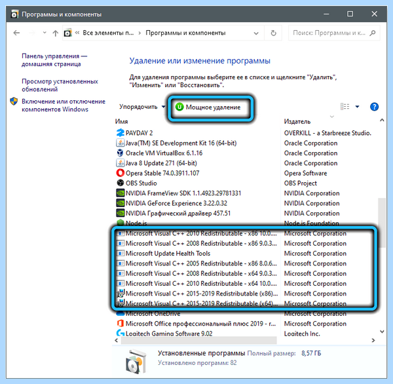Click the vertical scrollbar thumb
Viewport: 393px width, 384px height.
point(382,223)
